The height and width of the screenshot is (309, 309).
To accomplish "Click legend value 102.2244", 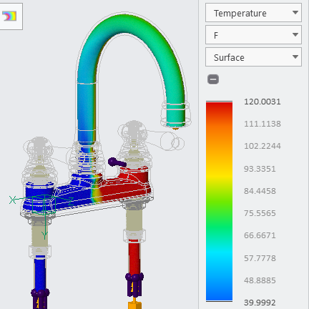I will coord(263,146).
